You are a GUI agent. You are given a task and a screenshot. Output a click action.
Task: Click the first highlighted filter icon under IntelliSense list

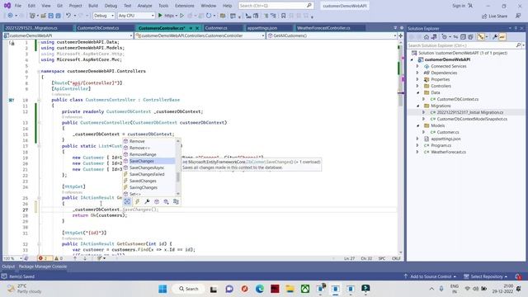click(x=127, y=201)
